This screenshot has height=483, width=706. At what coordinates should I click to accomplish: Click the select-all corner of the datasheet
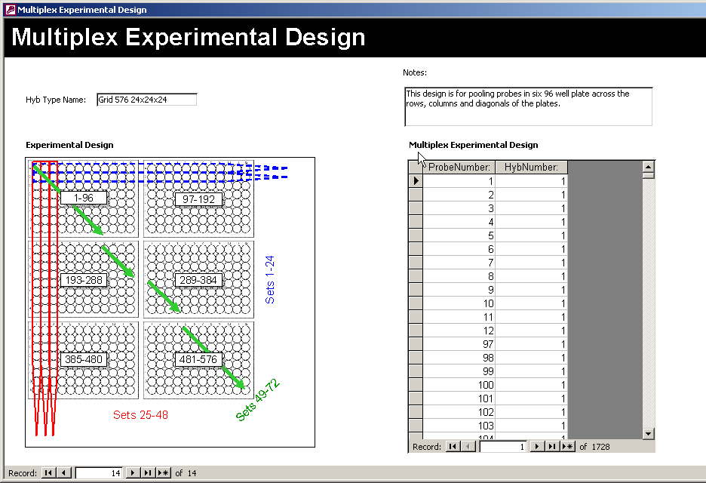(415, 167)
